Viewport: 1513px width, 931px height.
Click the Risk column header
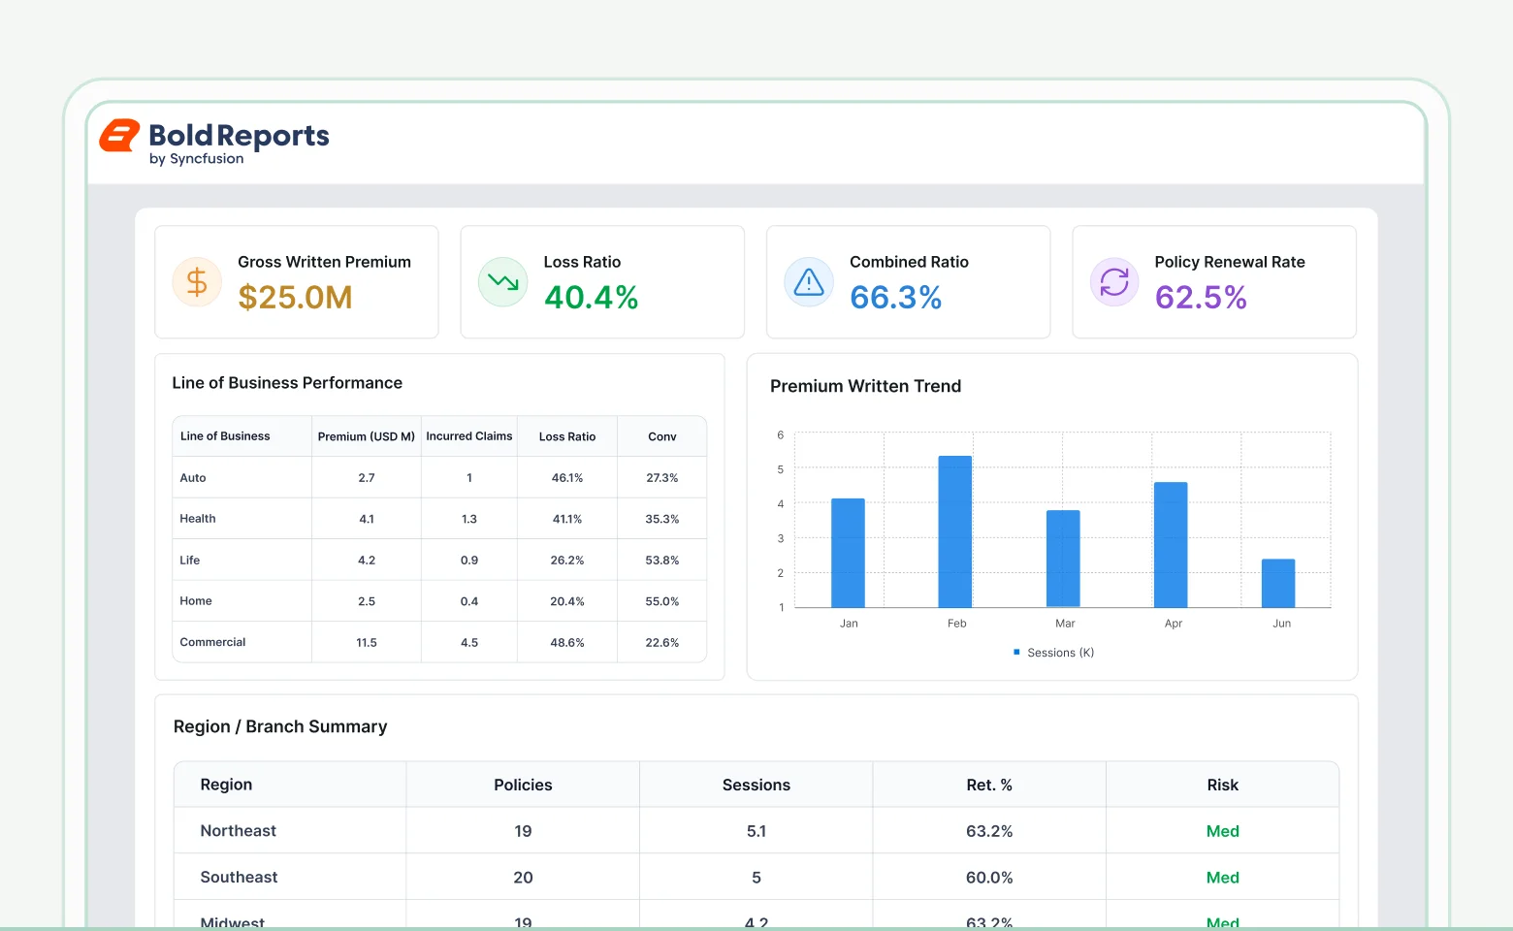(x=1223, y=785)
